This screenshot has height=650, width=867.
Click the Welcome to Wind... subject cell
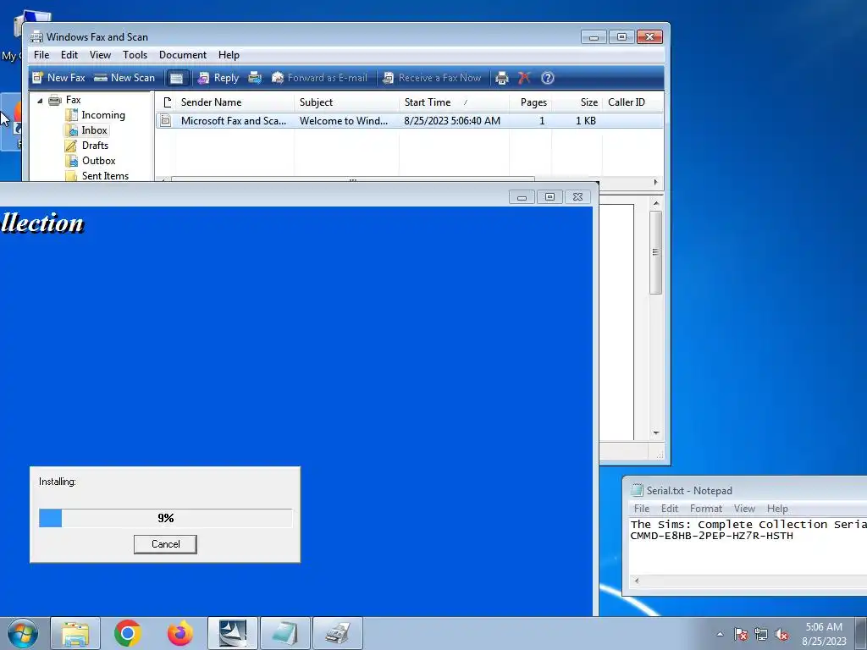point(344,120)
